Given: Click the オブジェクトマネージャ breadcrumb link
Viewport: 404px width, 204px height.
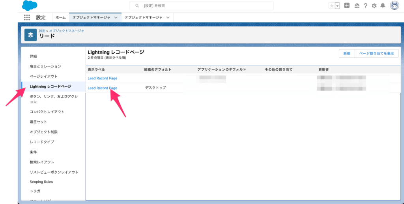Looking at the screenshot, I should pyautogui.click(x=66, y=31).
